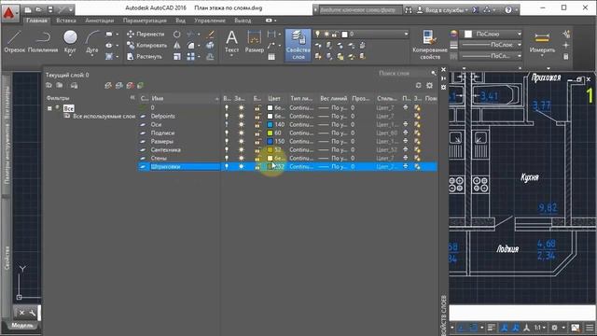The width and height of the screenshot is (597, 336).
Task: Collapse the Все filter tree node
Action: point(49,108)
